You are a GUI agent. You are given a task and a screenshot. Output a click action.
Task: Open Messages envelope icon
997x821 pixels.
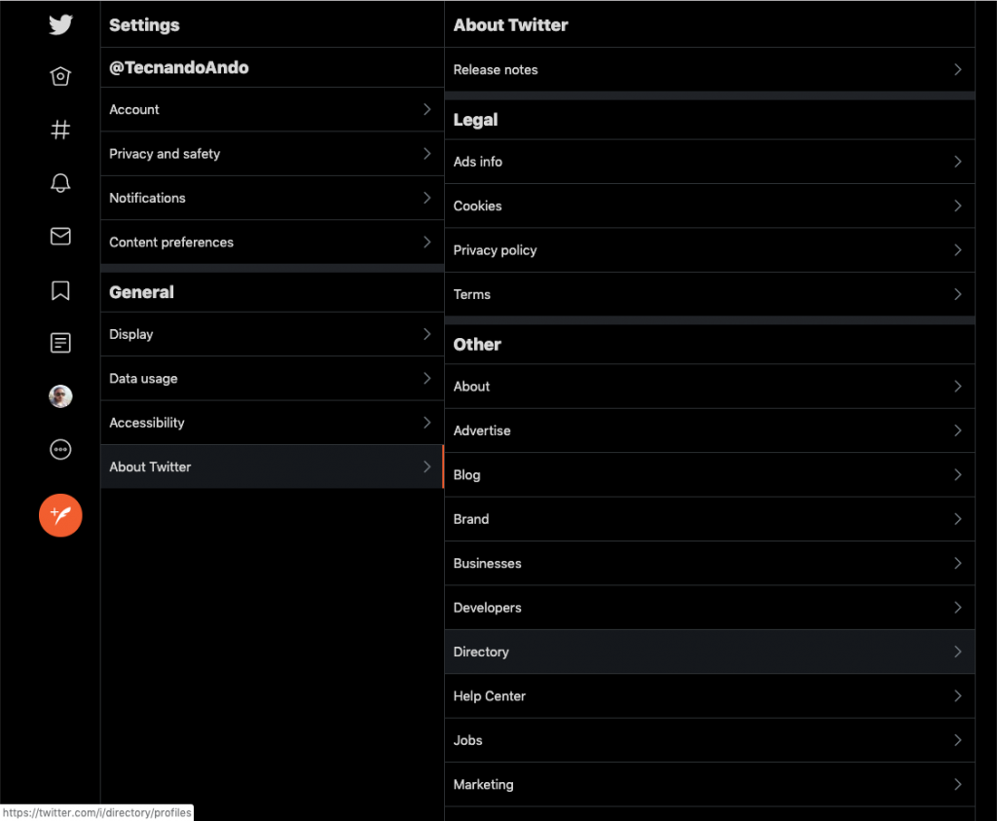[60, 237]
